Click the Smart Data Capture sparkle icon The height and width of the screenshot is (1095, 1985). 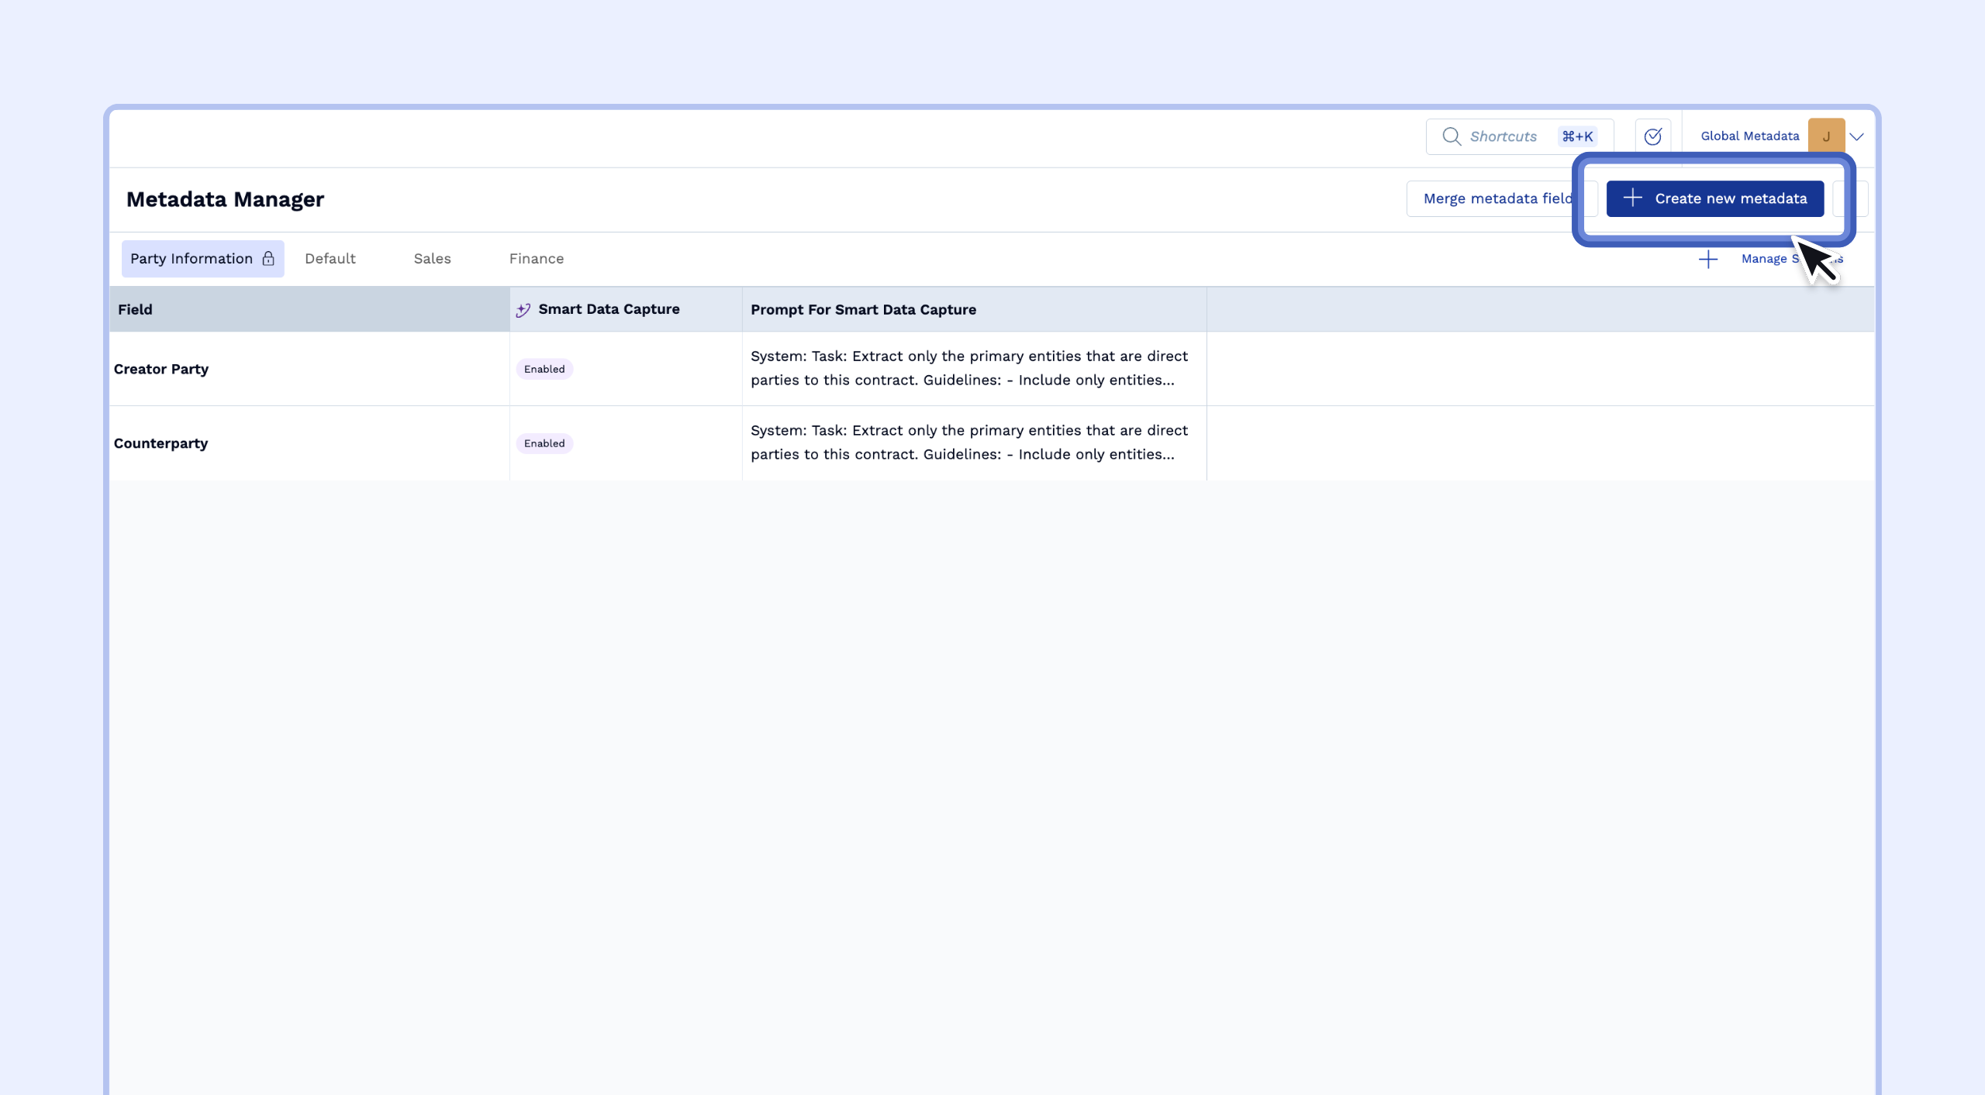(x=523, y=310)
